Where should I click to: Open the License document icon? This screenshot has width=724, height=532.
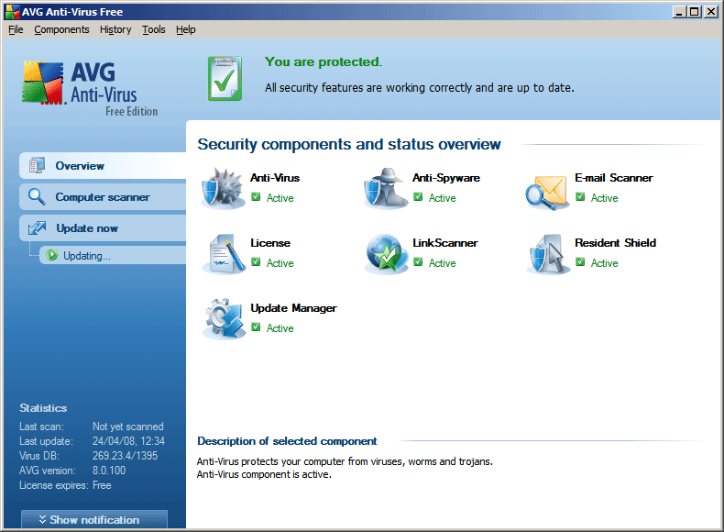[x=224, y=254]
